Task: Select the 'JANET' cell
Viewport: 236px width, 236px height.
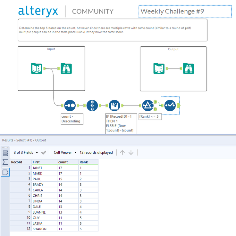Action: 44,168
